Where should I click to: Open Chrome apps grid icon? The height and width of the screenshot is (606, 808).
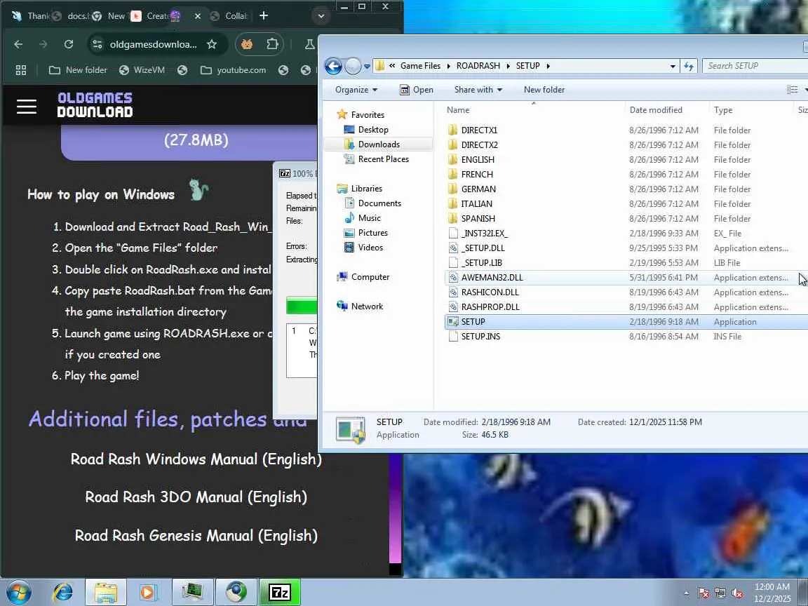(21, 70)
